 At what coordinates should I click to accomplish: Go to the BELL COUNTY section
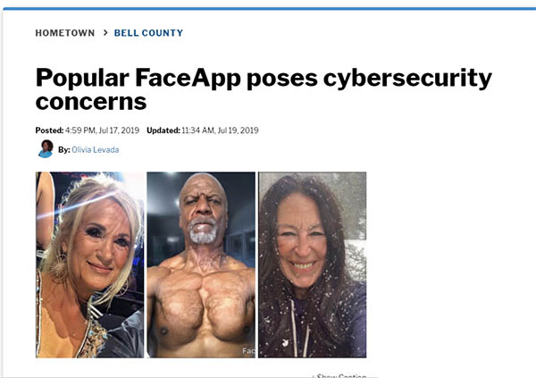(x=148, y=33)
